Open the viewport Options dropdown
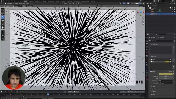The image size is (176, 99). tap(142, 6)
